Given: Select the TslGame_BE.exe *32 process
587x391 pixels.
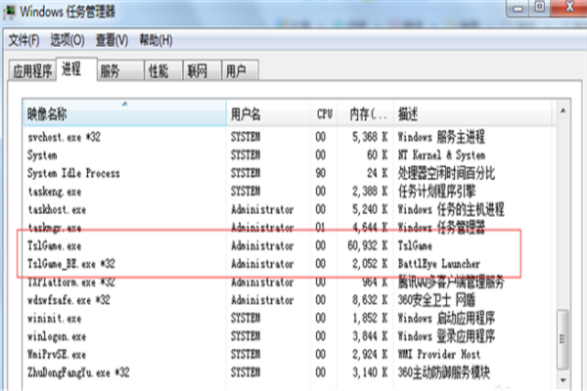Looking at the screenshot, I should (71, 263).
